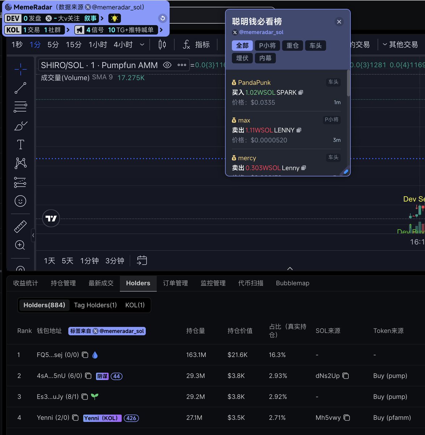Open the candlestick chart style picker
The height and width of the screenshot is (435, 425).
(162, 45)
